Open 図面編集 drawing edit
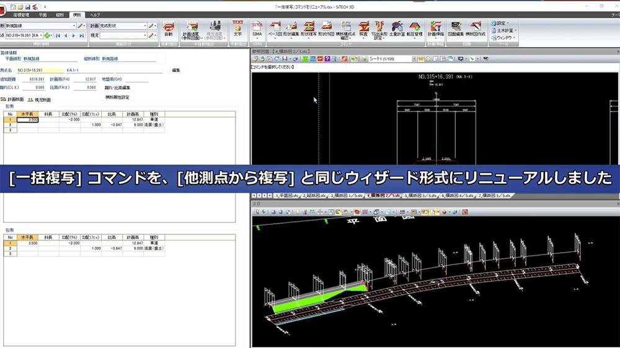 (456, 30)
